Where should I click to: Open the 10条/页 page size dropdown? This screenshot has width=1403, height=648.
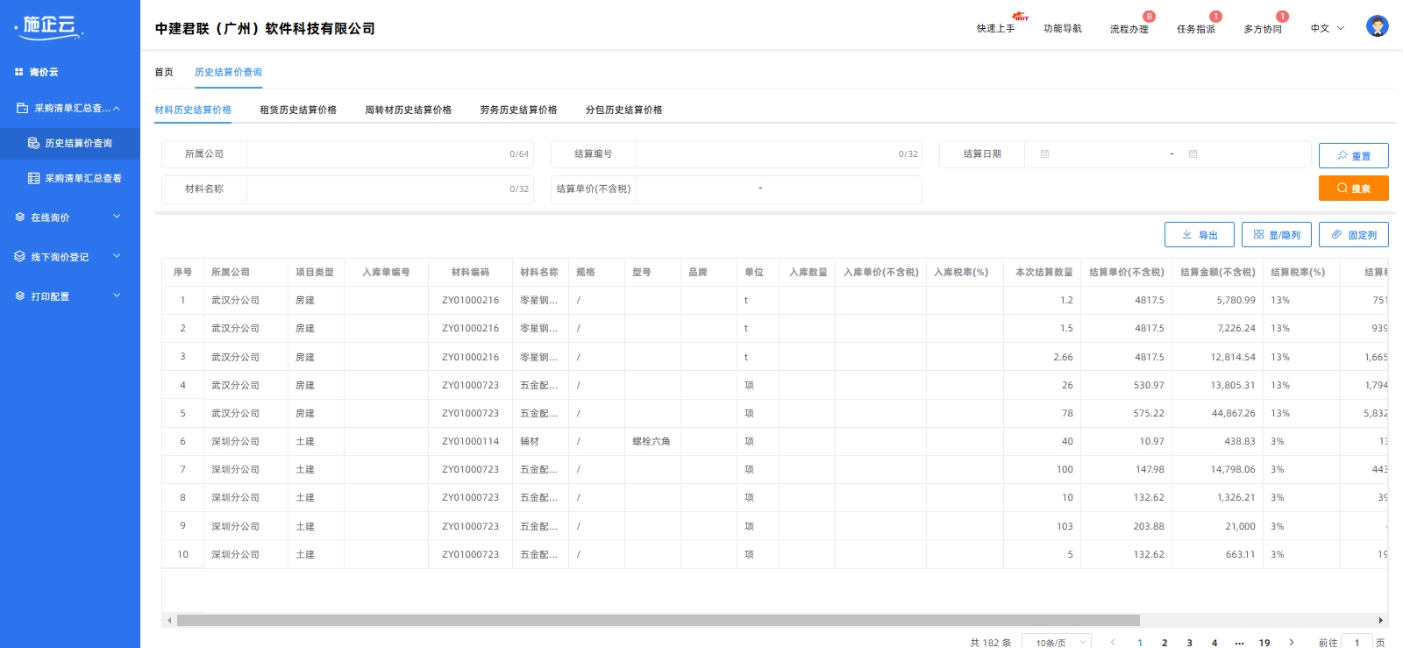pos(1059,642)
